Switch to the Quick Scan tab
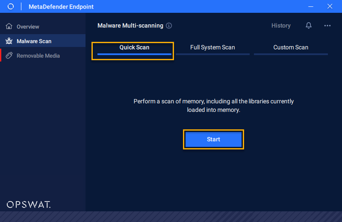Screen dimensions: 342x222 pos(134,48)
